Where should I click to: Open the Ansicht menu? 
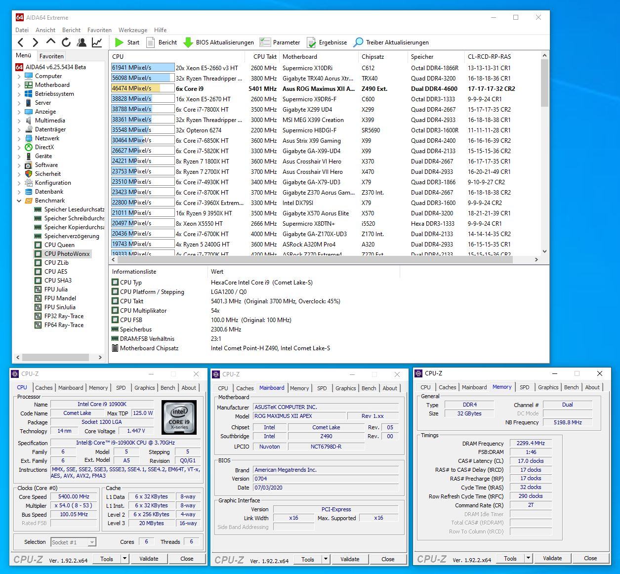pyautogui.click(x=45, y=30)
